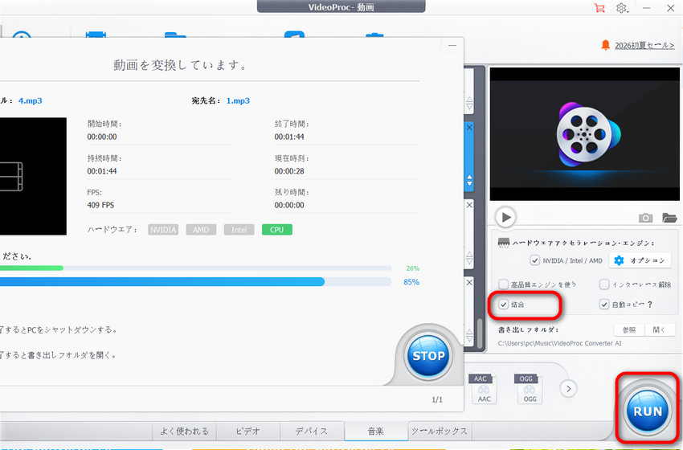Click the hardware acceleration chip icon
The height and width of the screenshot is (450, 683).
(504, 243)
